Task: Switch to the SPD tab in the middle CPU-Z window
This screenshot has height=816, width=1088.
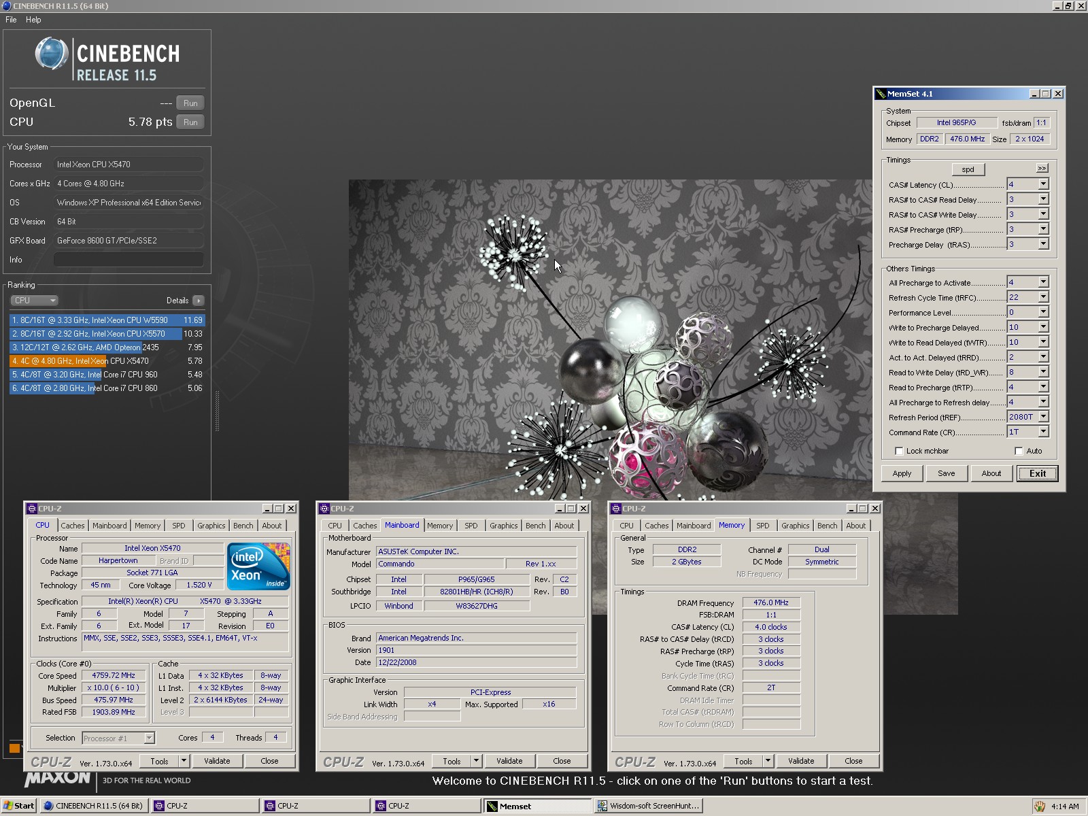Action: point(471,526)
